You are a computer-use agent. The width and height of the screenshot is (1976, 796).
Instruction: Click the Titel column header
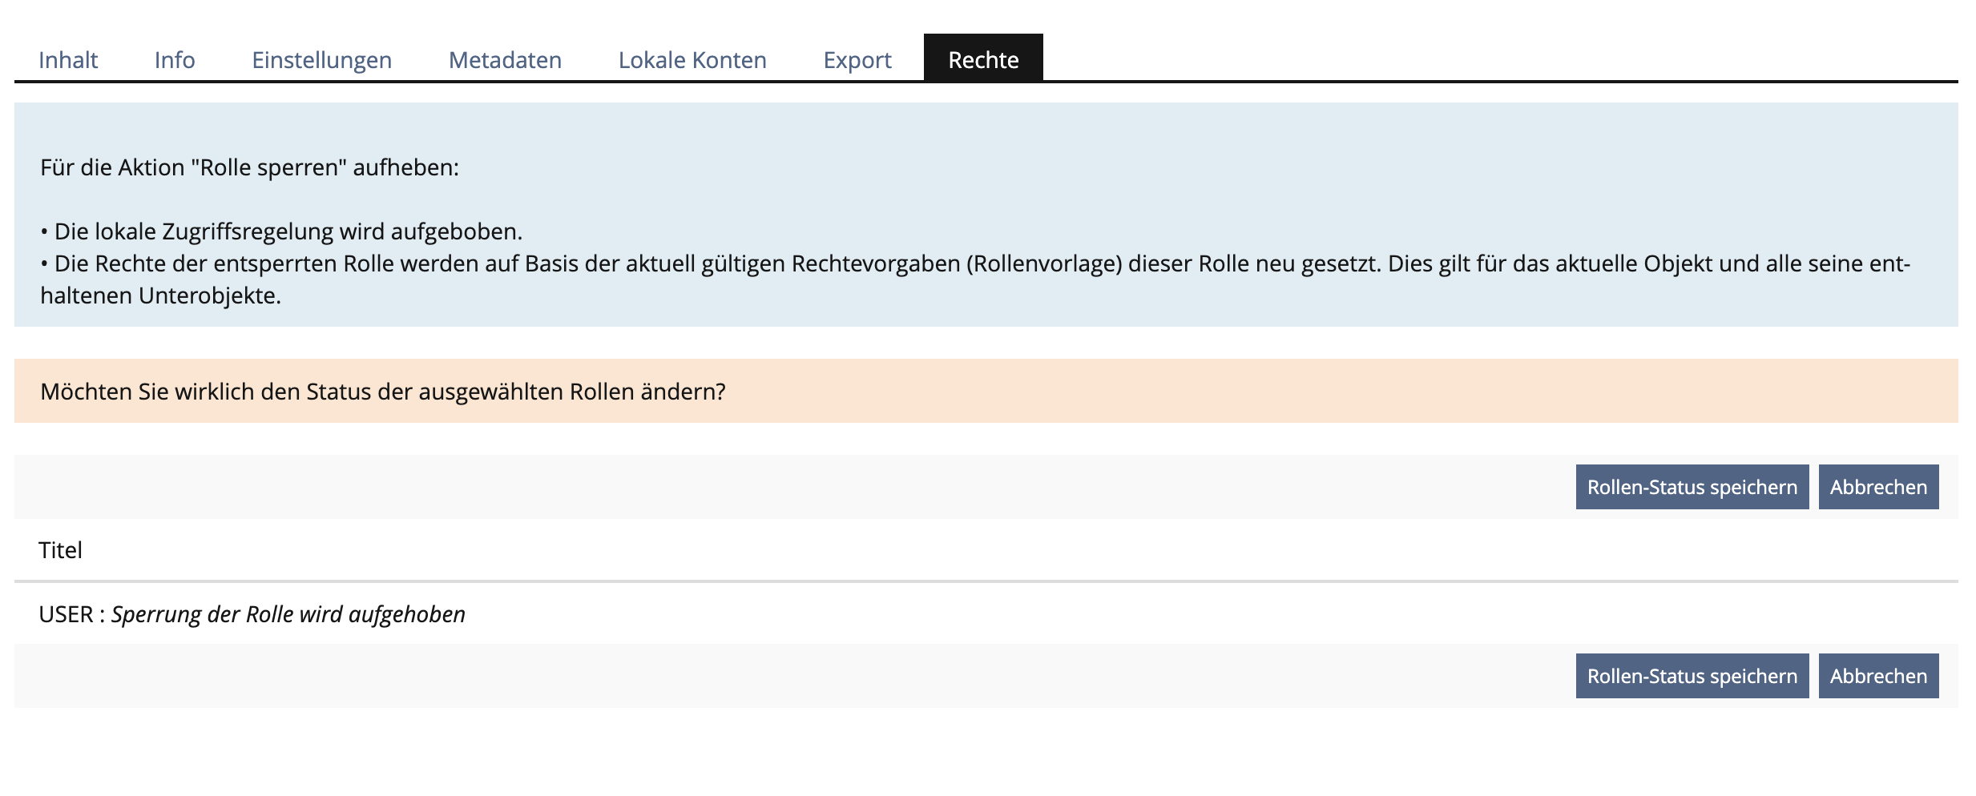click(60, 550)
